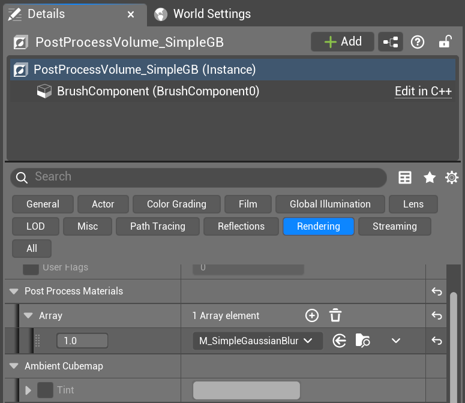Open the Blueprint/Add Script hierarchy icon

pos(390,42)
